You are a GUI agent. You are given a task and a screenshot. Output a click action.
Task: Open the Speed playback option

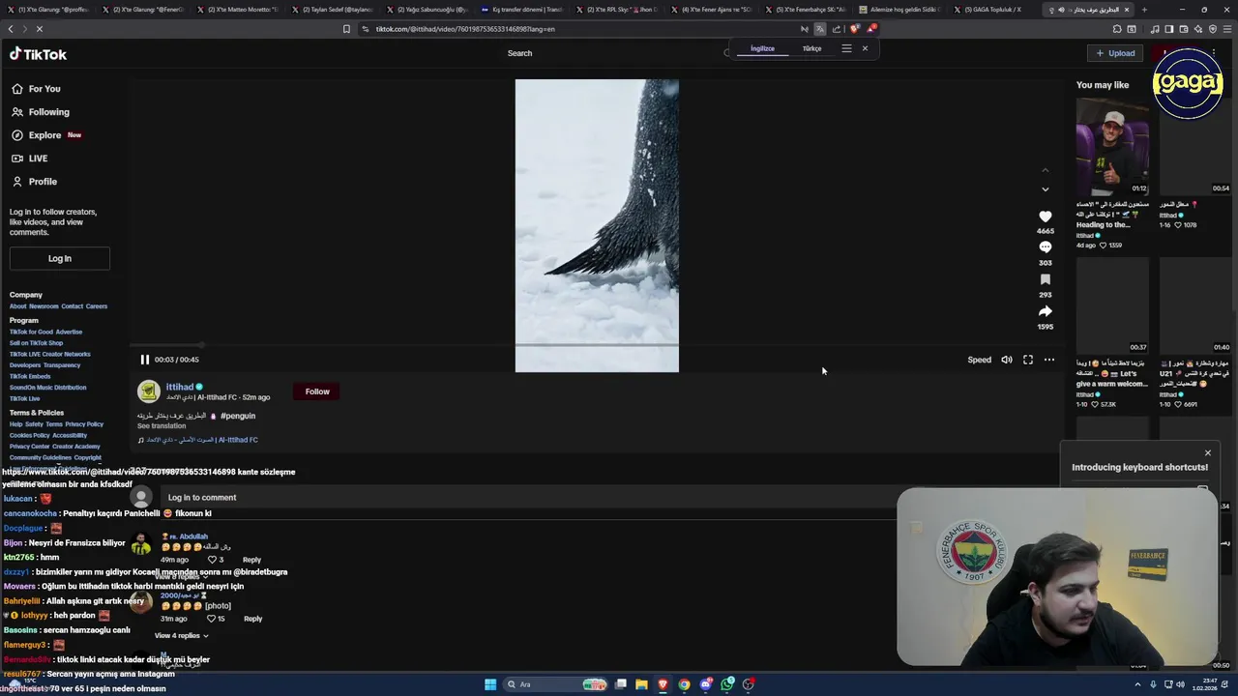click(x=979, y=360)
